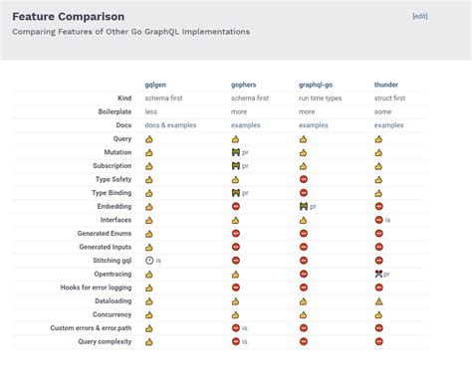Click the no-entry icon for gophers Query complexity
The width and height of the screenshot is (472, 384).
tap(236, 341)
